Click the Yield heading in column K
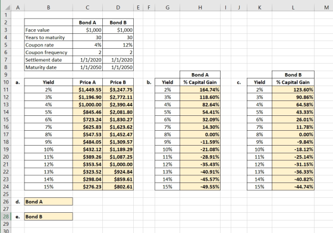 point(259,83)
